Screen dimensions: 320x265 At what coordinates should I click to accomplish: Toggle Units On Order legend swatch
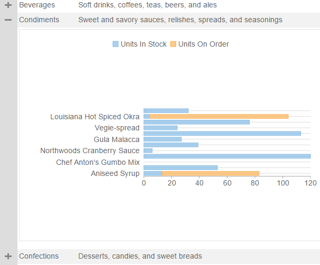pos(173,44)
